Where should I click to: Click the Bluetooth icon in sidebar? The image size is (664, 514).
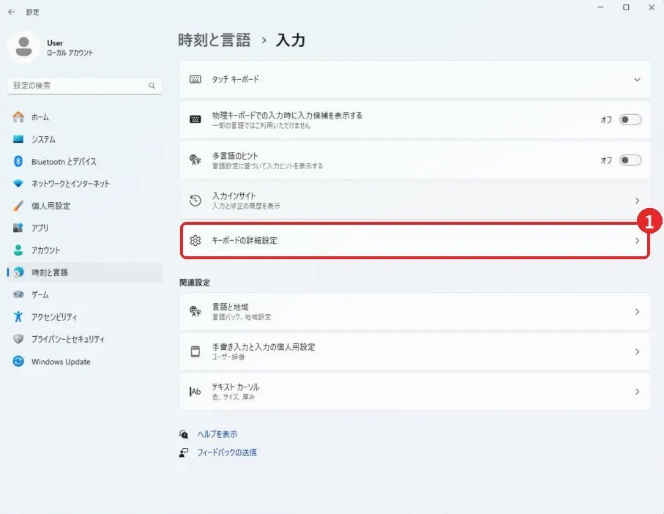click(18, 161)
